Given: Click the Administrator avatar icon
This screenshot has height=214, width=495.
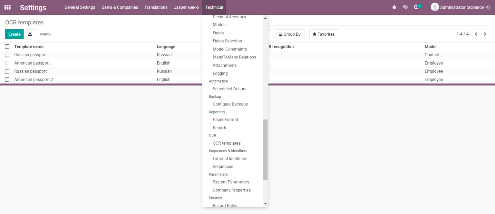Looking at the screenshot, I should (x=435, y=7).
